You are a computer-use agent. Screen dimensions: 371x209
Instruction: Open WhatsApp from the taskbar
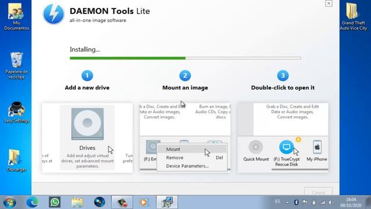click(x=54, y=202)
